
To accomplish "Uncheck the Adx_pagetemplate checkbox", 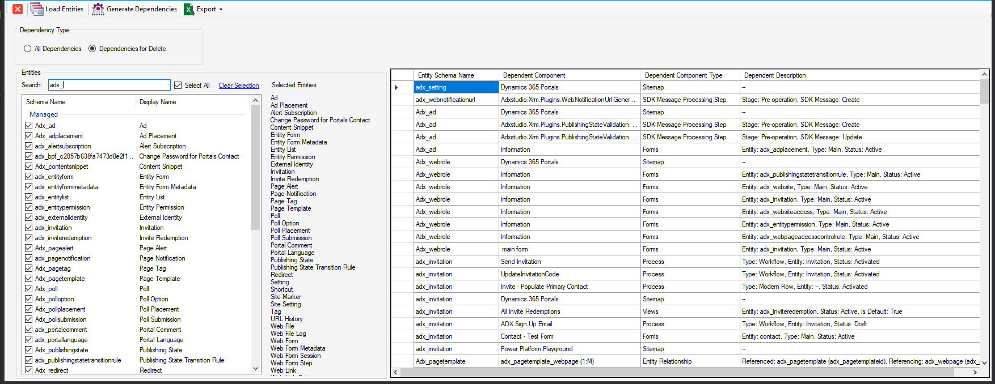I will point(29,279).
